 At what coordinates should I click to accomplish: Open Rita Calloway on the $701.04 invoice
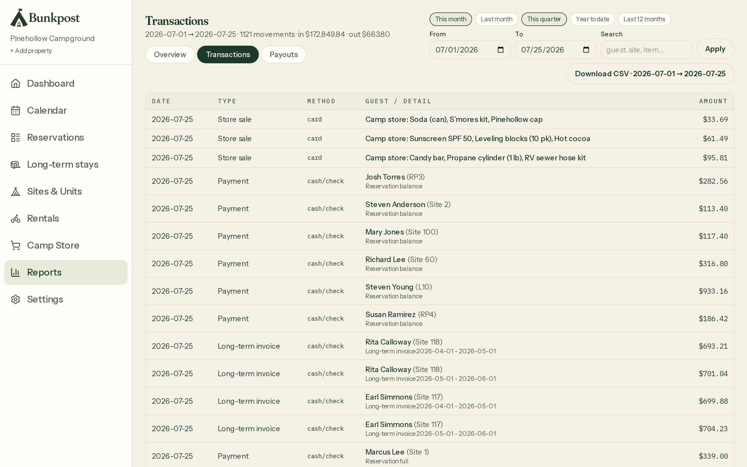(x=388, y=369)
